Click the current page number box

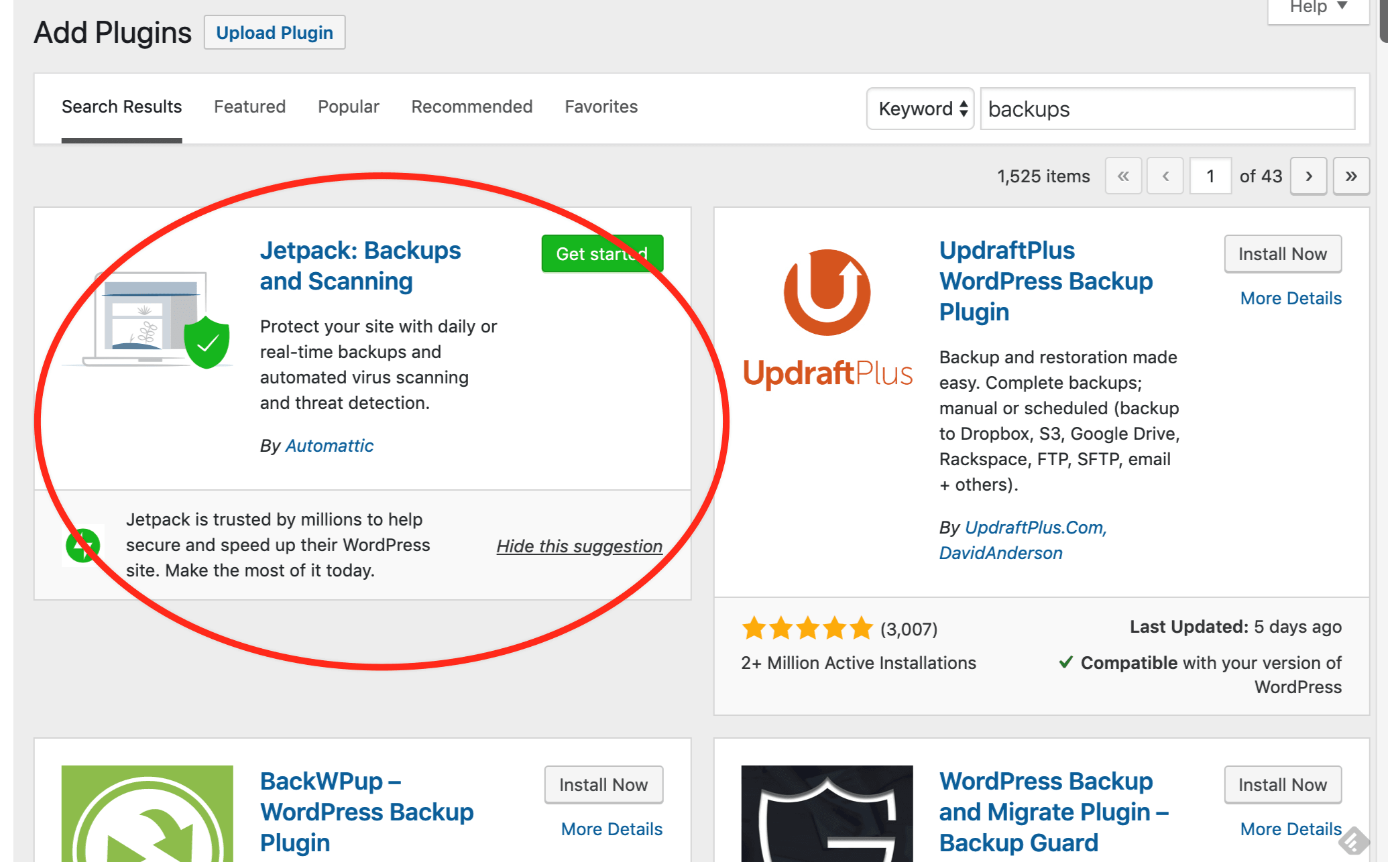coord(1210,176)
